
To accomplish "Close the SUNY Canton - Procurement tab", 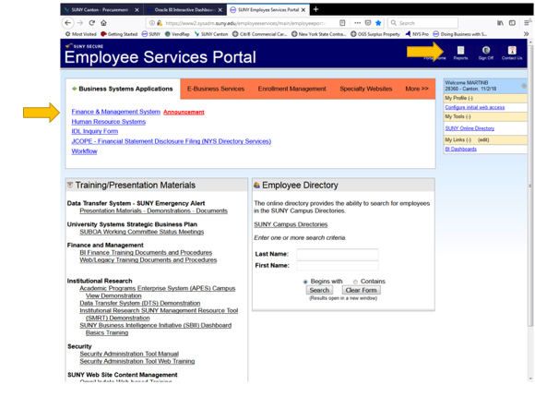I will (x=137, y=10).
